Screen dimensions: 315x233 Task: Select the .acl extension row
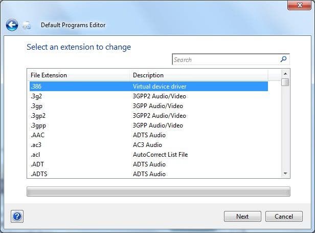point(149,155)
